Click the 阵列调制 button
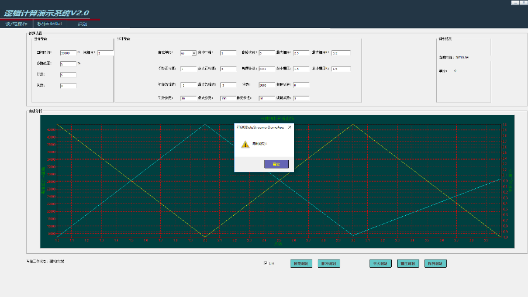The height and width of the screenshot is (297, 528). (436, 263)
